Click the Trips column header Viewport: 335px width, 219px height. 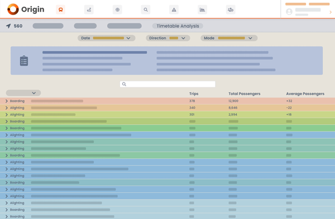point(194,94)
